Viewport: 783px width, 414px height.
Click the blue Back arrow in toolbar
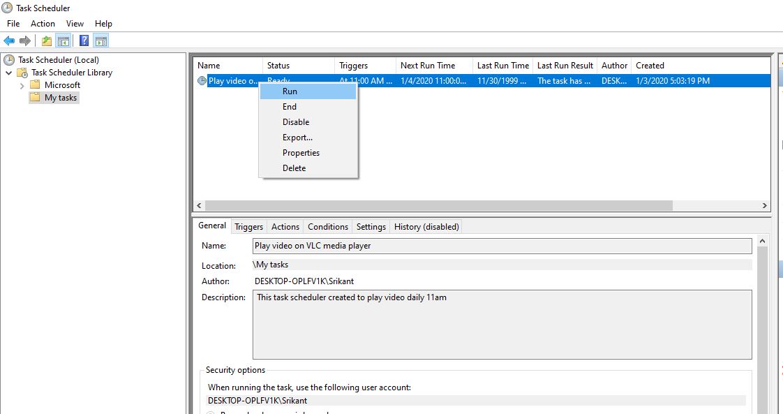point(9,40)
